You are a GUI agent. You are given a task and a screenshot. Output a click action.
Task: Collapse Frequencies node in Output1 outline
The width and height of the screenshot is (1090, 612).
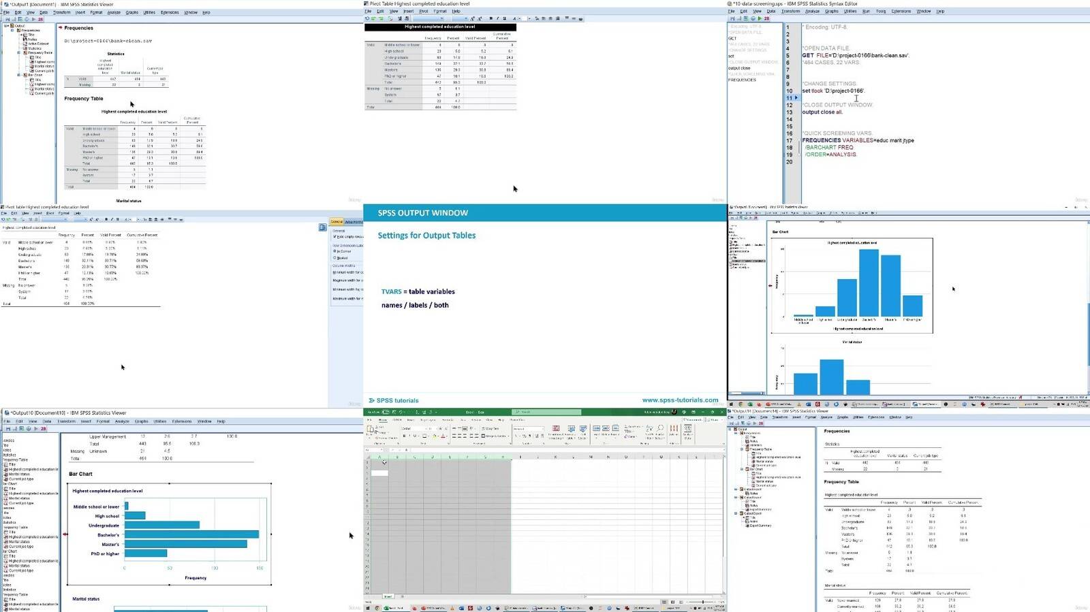click(x=12, y=31)
